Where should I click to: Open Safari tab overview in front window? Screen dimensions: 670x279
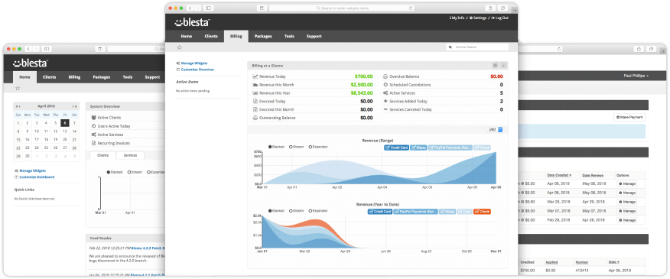[x=503, y=8]
